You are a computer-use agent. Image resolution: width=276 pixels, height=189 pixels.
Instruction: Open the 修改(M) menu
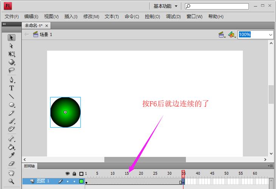click(91, 17)
